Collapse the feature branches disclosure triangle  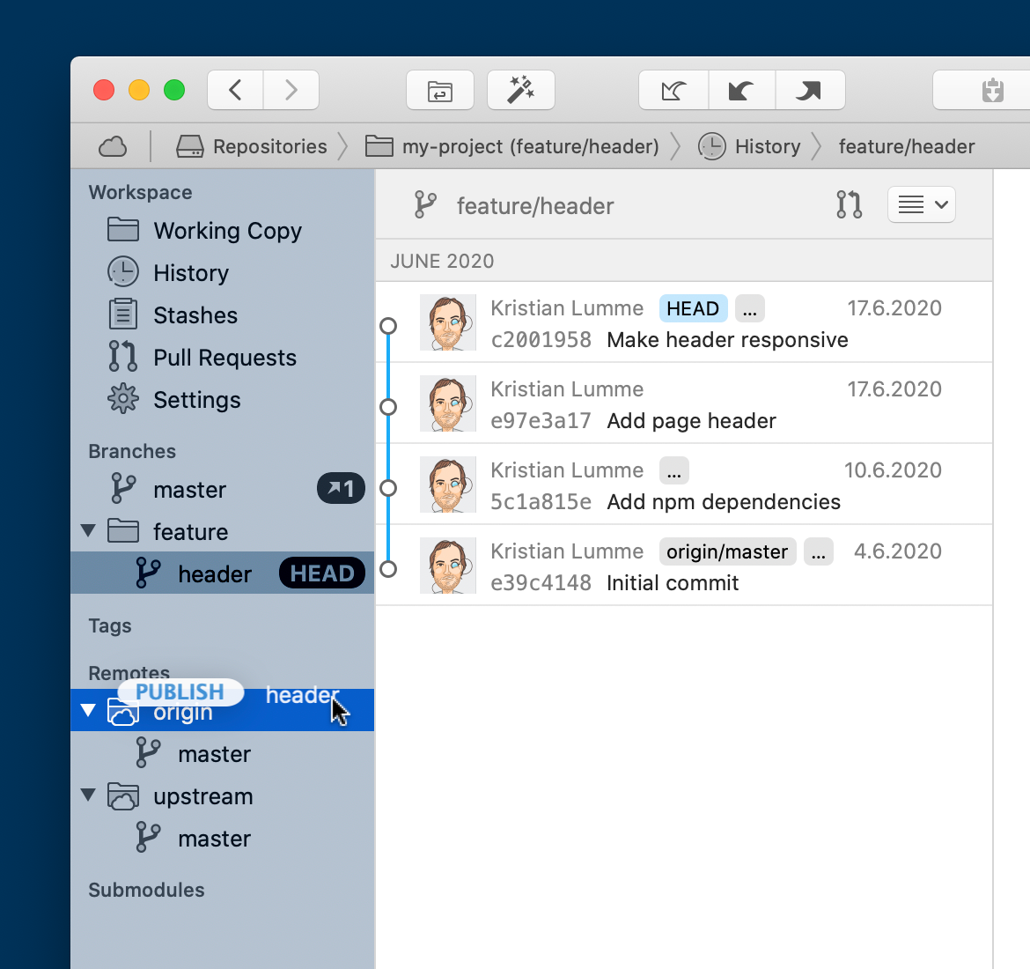coord(87,530)
